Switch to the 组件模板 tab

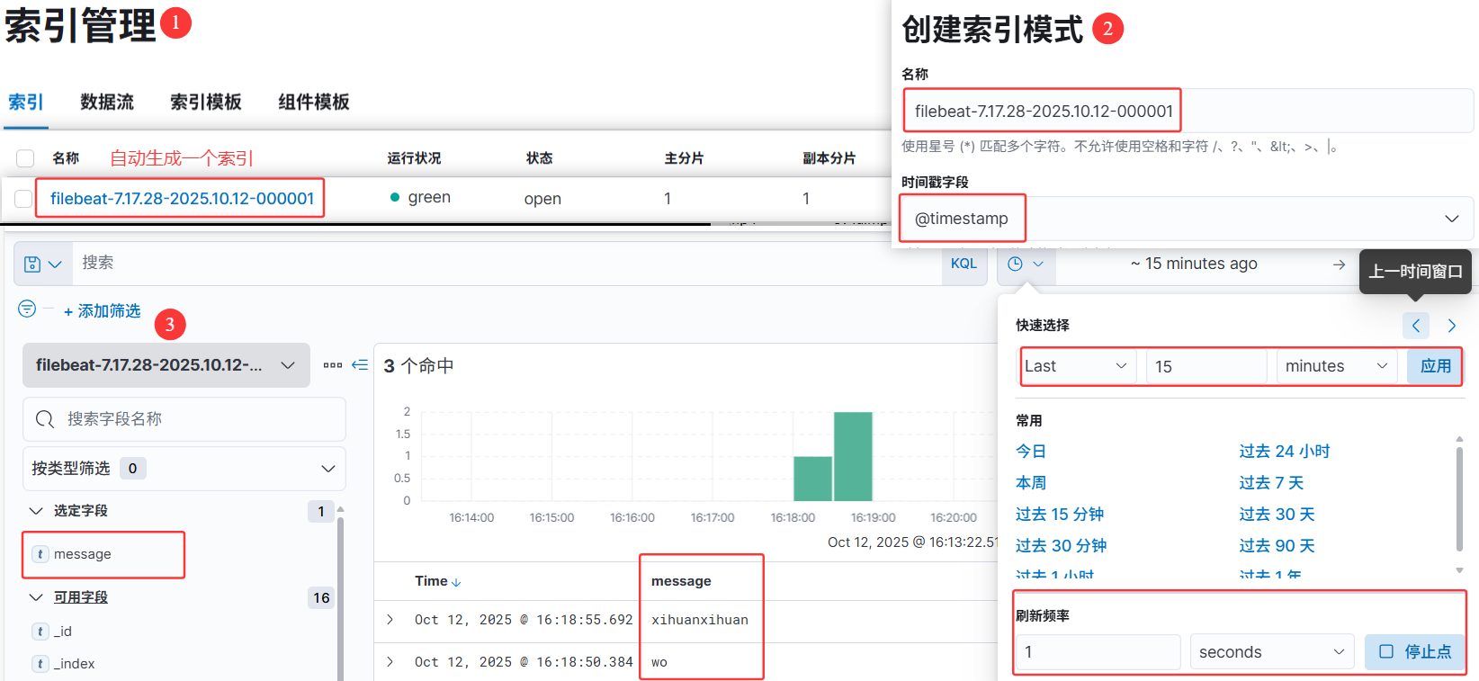pos(314,103)
